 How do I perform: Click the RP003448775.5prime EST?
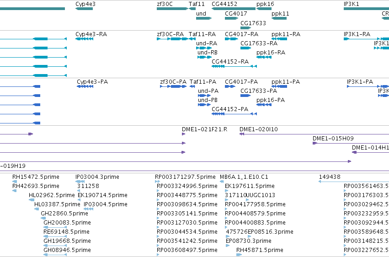pos(158,200)
